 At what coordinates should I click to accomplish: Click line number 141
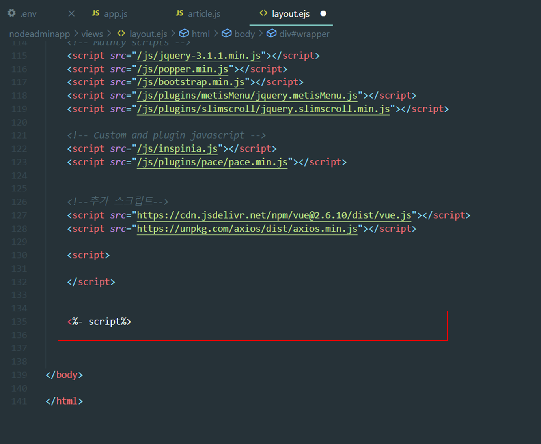19,402
